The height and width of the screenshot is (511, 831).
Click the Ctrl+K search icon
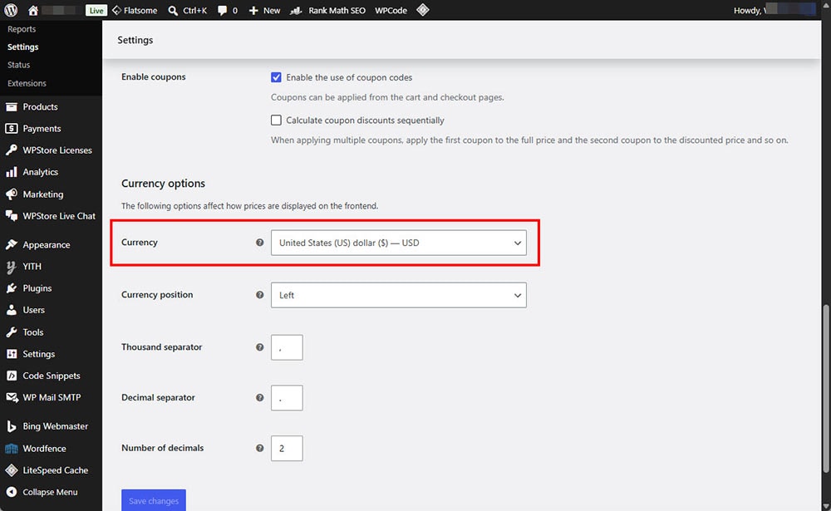[173, 10]
